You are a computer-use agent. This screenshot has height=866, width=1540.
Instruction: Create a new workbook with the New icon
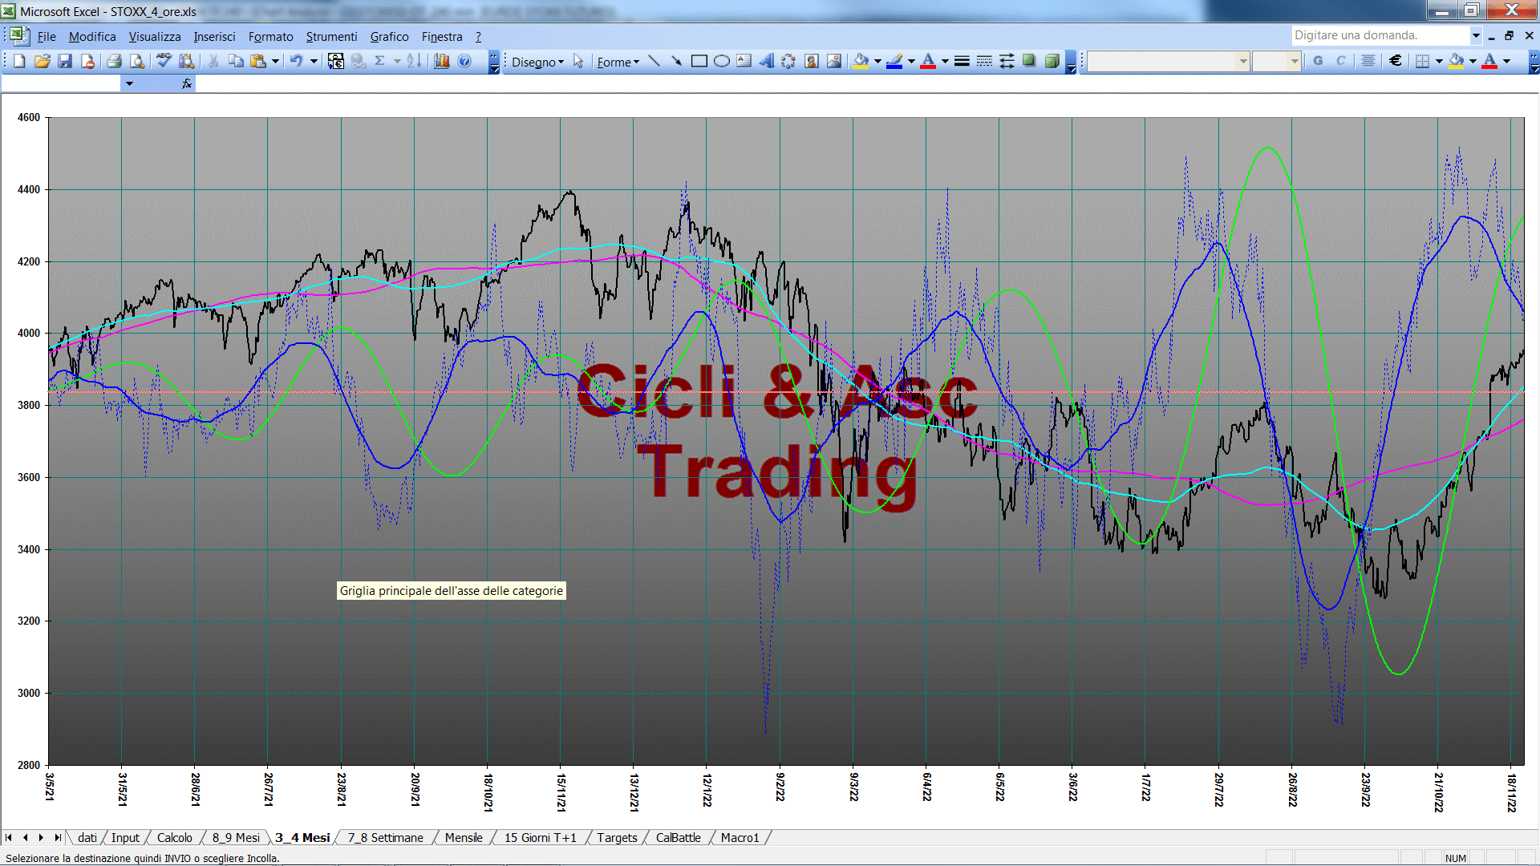20,61
